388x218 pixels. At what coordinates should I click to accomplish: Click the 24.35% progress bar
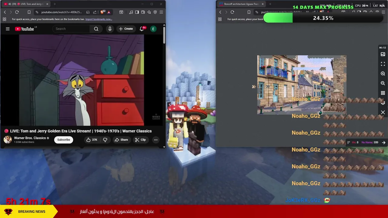323,18
